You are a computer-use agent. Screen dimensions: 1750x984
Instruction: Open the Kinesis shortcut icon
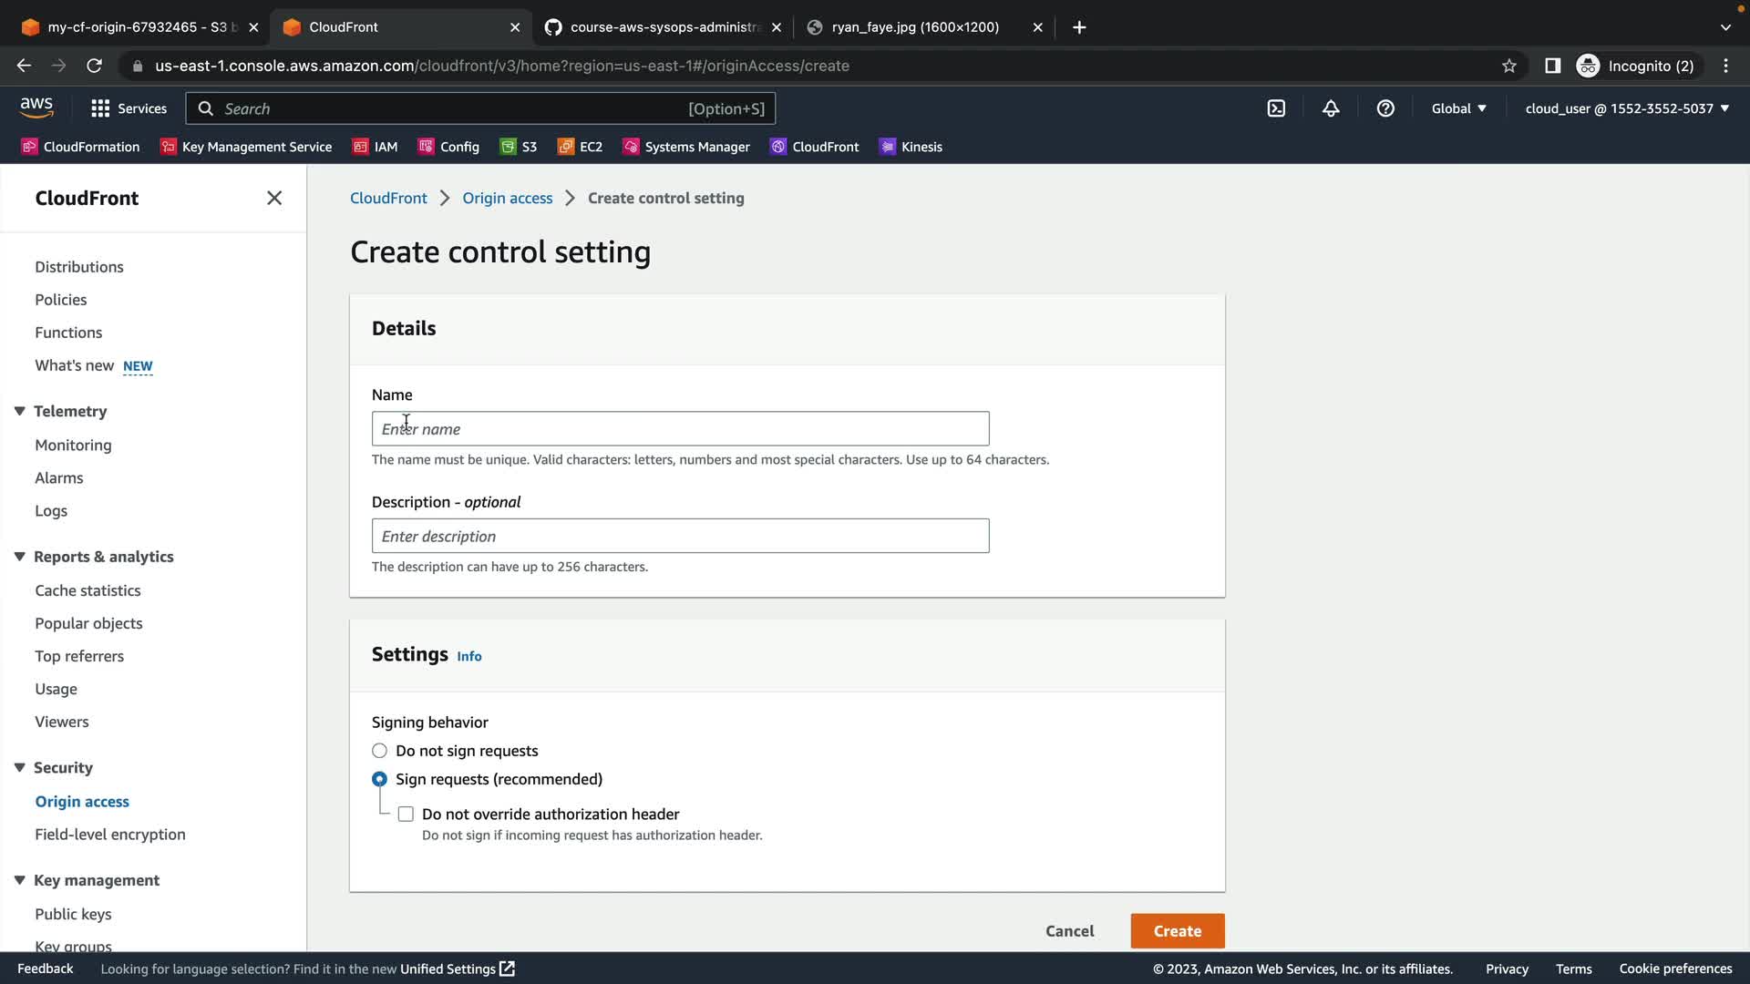[x=887, y=147]
